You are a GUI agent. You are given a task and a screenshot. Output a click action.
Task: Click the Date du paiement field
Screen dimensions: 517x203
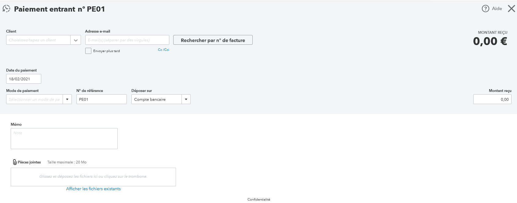tap(24, 79)
